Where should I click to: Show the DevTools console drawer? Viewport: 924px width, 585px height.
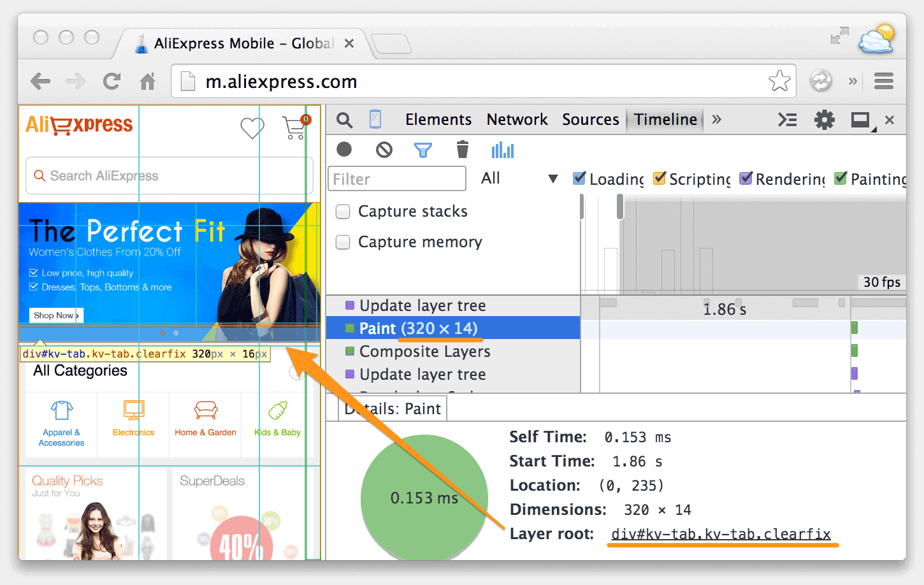pyautogui.click(x=788, y=120)
